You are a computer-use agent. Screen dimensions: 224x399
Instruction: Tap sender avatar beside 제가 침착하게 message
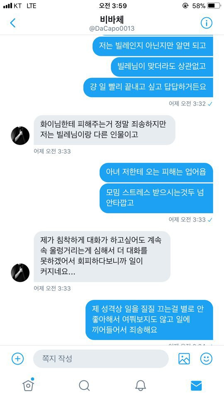(x=20, y=273)
